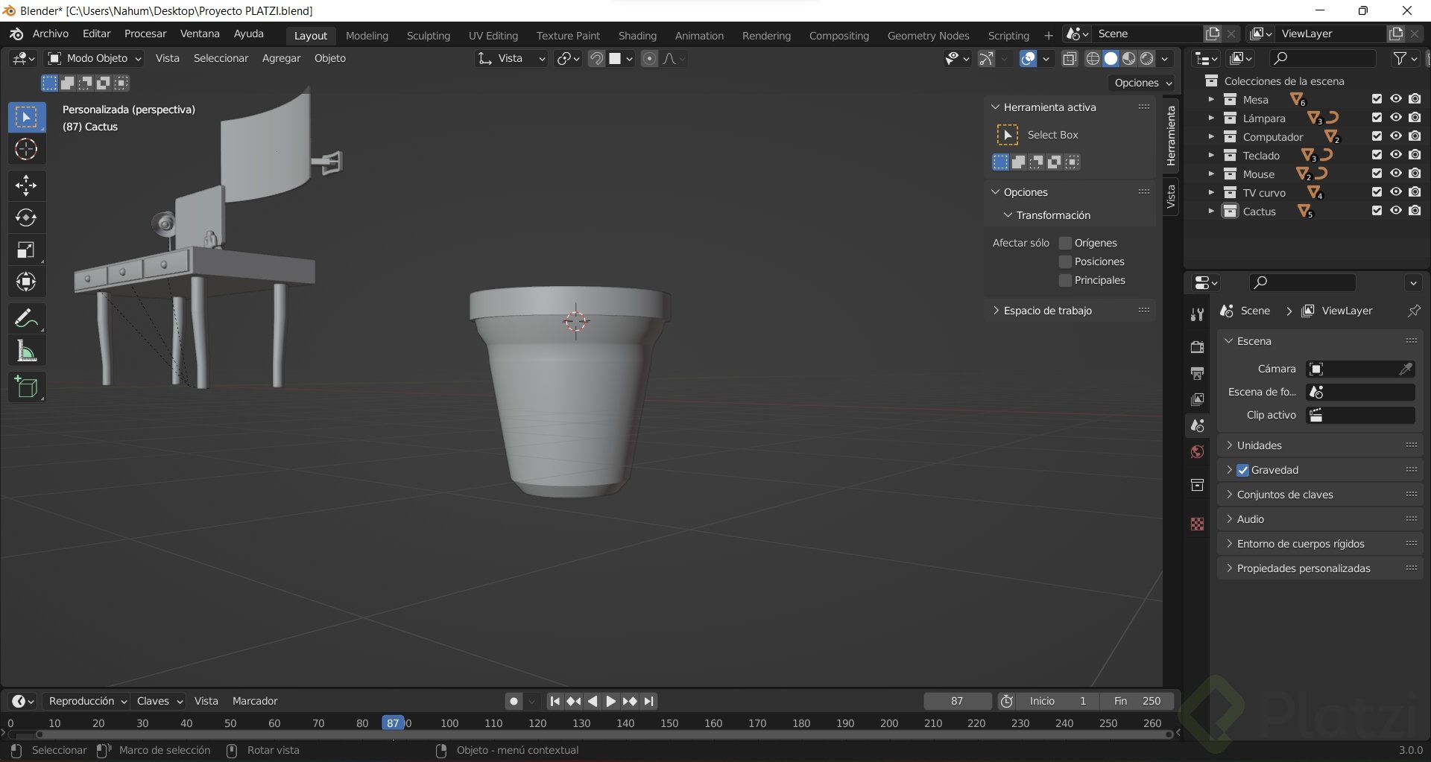Switch to the Sculpting workspace tab

[x=428, y=36]
